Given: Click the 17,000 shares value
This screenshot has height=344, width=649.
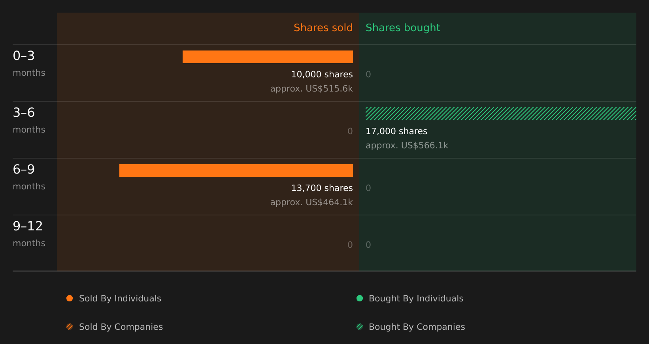Looking at the screenshot, I should (x=396, y=131).
